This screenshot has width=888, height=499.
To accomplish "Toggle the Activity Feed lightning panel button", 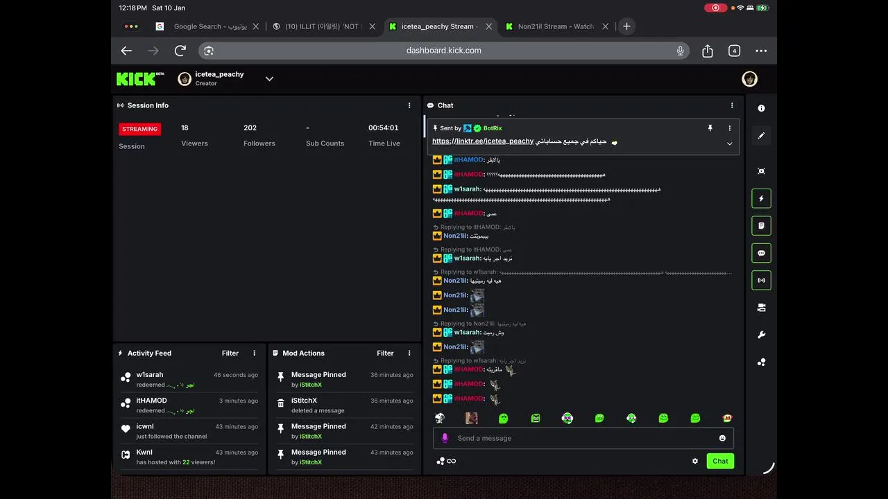I will click(761, 198).
